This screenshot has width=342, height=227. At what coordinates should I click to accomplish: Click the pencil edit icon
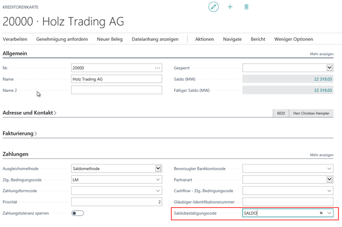pos(214,7)
